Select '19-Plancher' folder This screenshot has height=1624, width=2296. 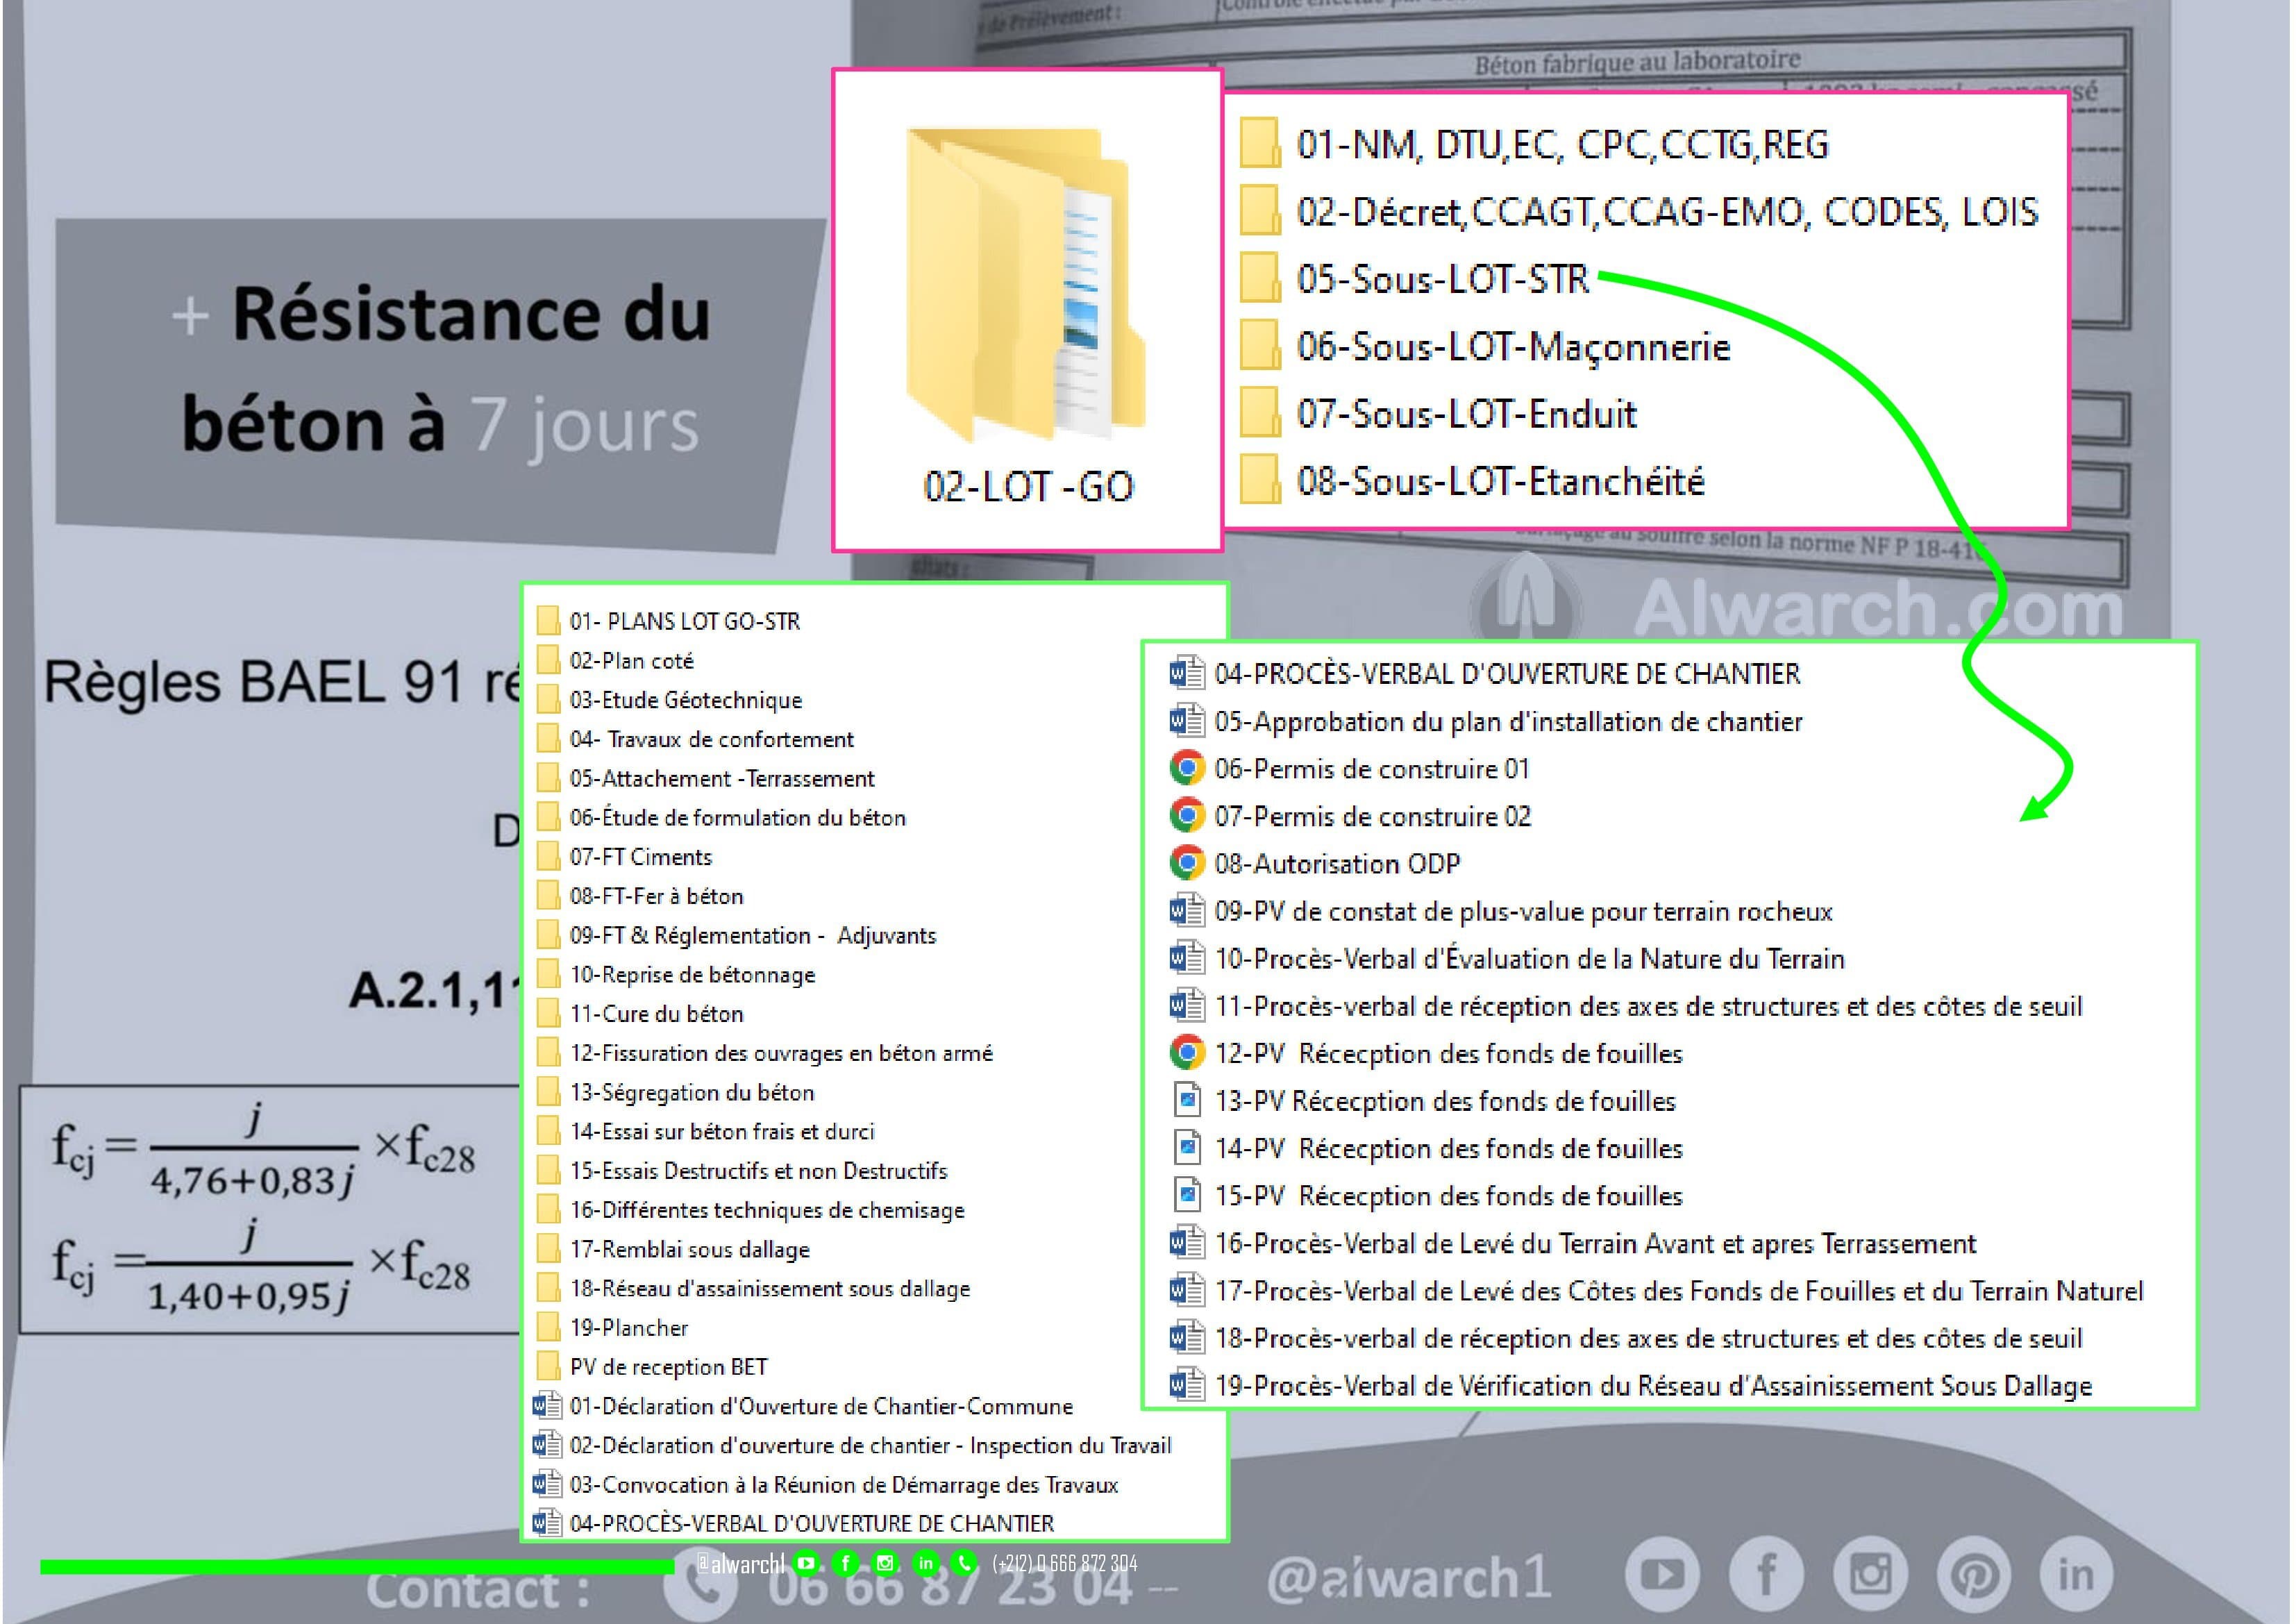coord(629,1327)
